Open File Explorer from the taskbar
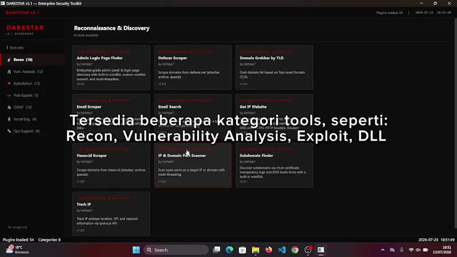The image size is (457, 257). (x=255, y=250)
